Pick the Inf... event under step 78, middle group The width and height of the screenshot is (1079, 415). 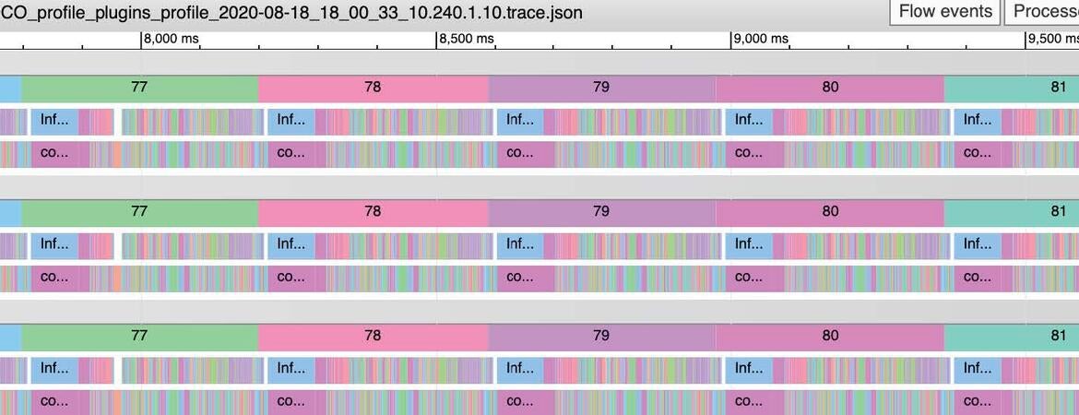coord(291,245)
